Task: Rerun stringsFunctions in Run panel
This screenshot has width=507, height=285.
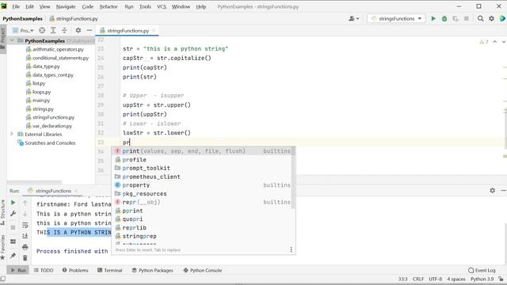Action: pyautogui.click(x=13, y=203)
